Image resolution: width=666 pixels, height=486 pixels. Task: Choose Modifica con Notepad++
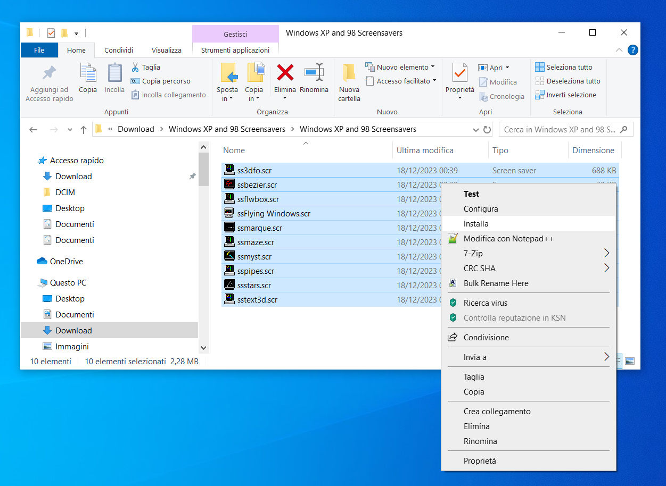(529, 239)
